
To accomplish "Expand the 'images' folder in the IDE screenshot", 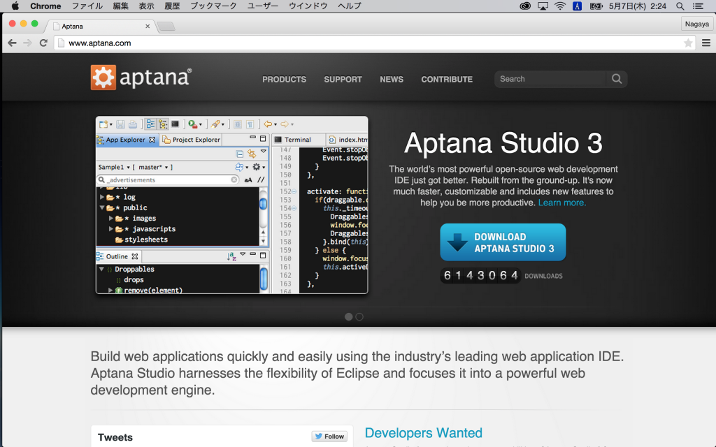I will [x=111, y=219].
